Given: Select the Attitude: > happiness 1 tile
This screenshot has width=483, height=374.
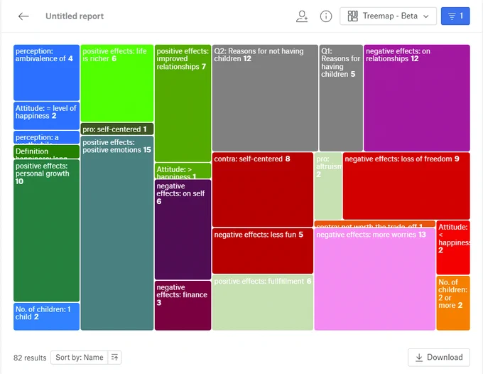Looking at the screenshot, I should coord(183,171).
